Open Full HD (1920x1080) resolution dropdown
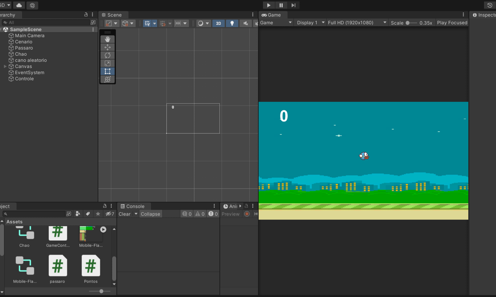The height and width of the screenshot is (297, 496). pos(357,22)
